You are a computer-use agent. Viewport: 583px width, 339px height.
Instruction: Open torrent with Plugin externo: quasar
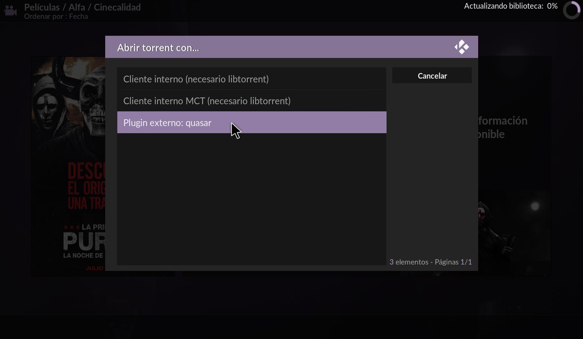252,122
